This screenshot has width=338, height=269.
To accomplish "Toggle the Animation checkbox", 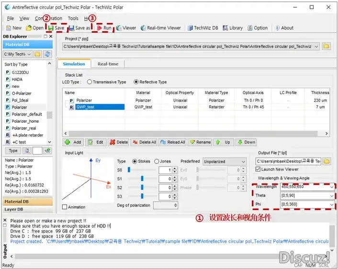I will (x=65, y=207).
